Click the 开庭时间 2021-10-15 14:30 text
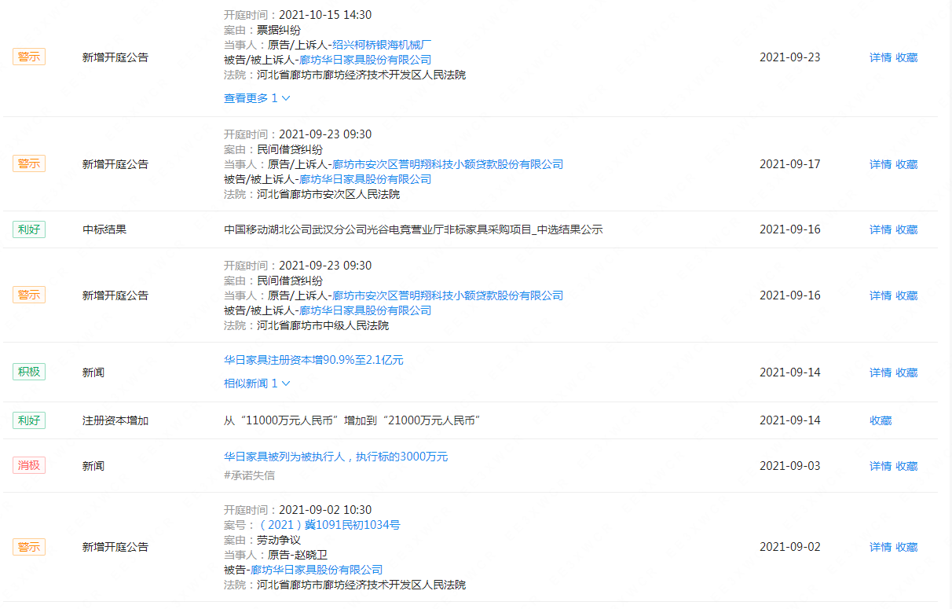The height and width of the screenshot is (609, 952). (298, 15)
